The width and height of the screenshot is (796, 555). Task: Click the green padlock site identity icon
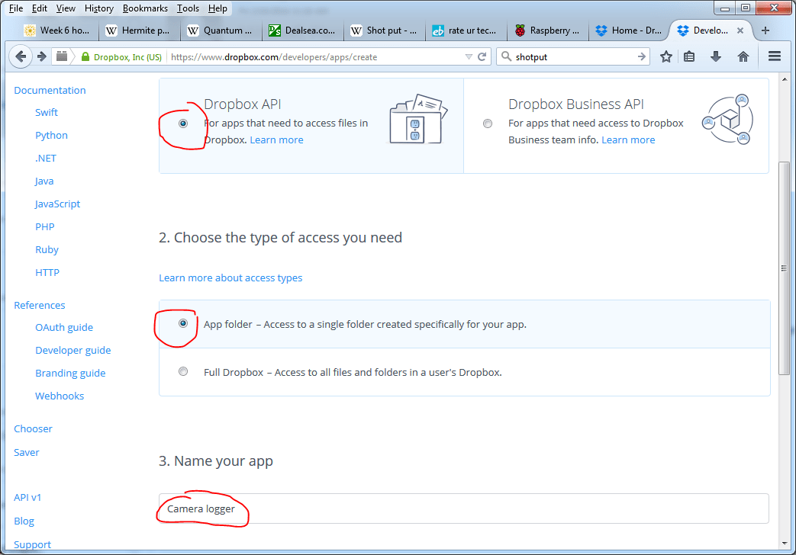(85, 57)
